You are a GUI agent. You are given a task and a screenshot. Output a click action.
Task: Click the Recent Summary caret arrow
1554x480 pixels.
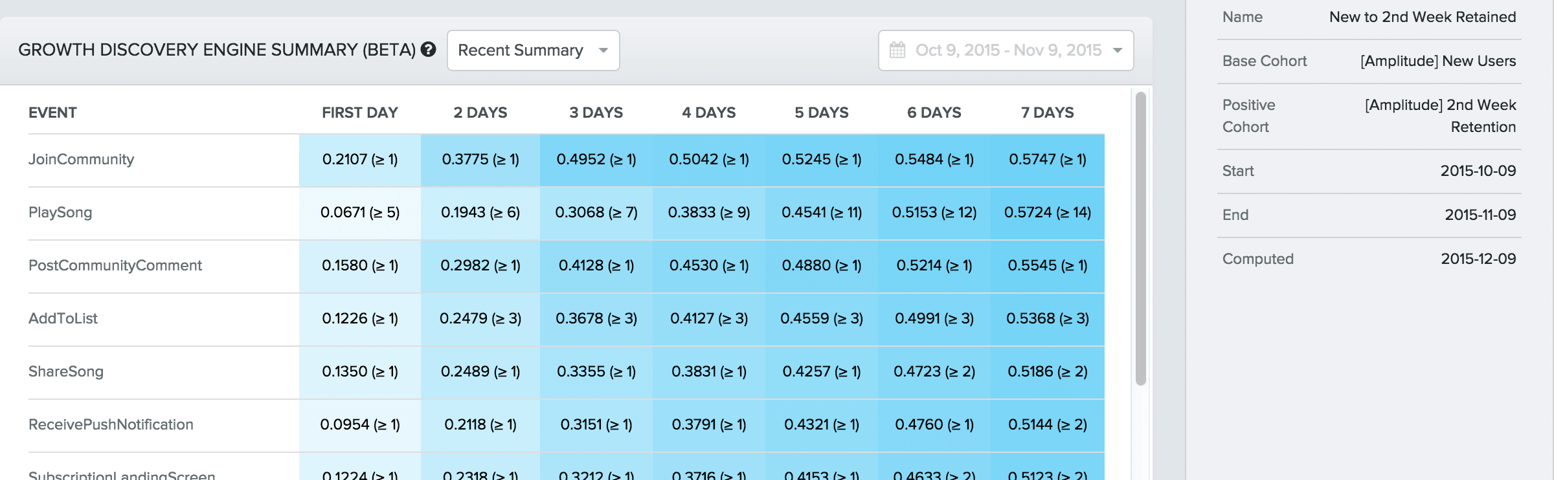point(603,50)
